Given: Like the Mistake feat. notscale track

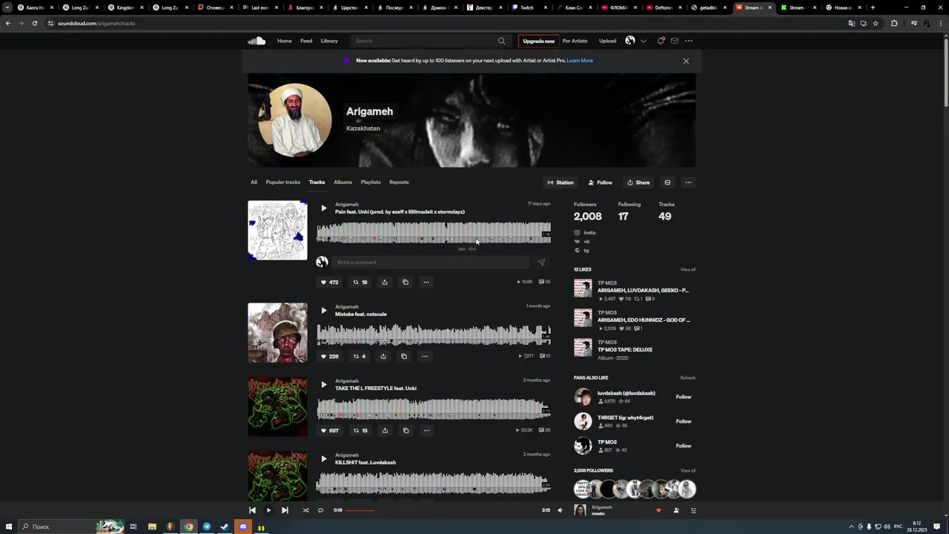Looking at the screenshot, I should [x=329, y=356].
